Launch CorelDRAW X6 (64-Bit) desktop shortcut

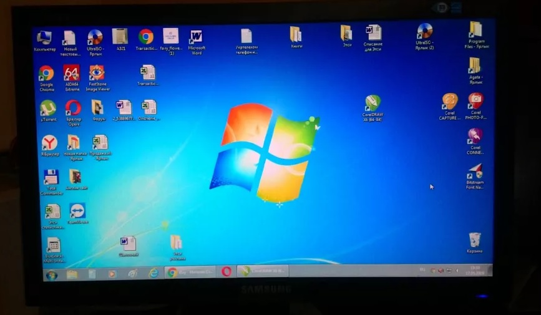pos(373,109)
